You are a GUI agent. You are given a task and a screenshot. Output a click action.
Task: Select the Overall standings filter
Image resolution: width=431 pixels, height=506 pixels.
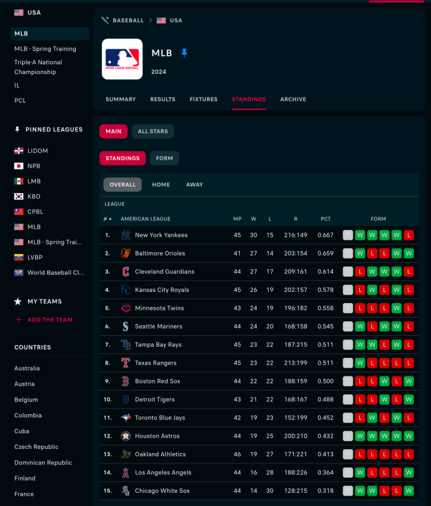click(122, 185)
